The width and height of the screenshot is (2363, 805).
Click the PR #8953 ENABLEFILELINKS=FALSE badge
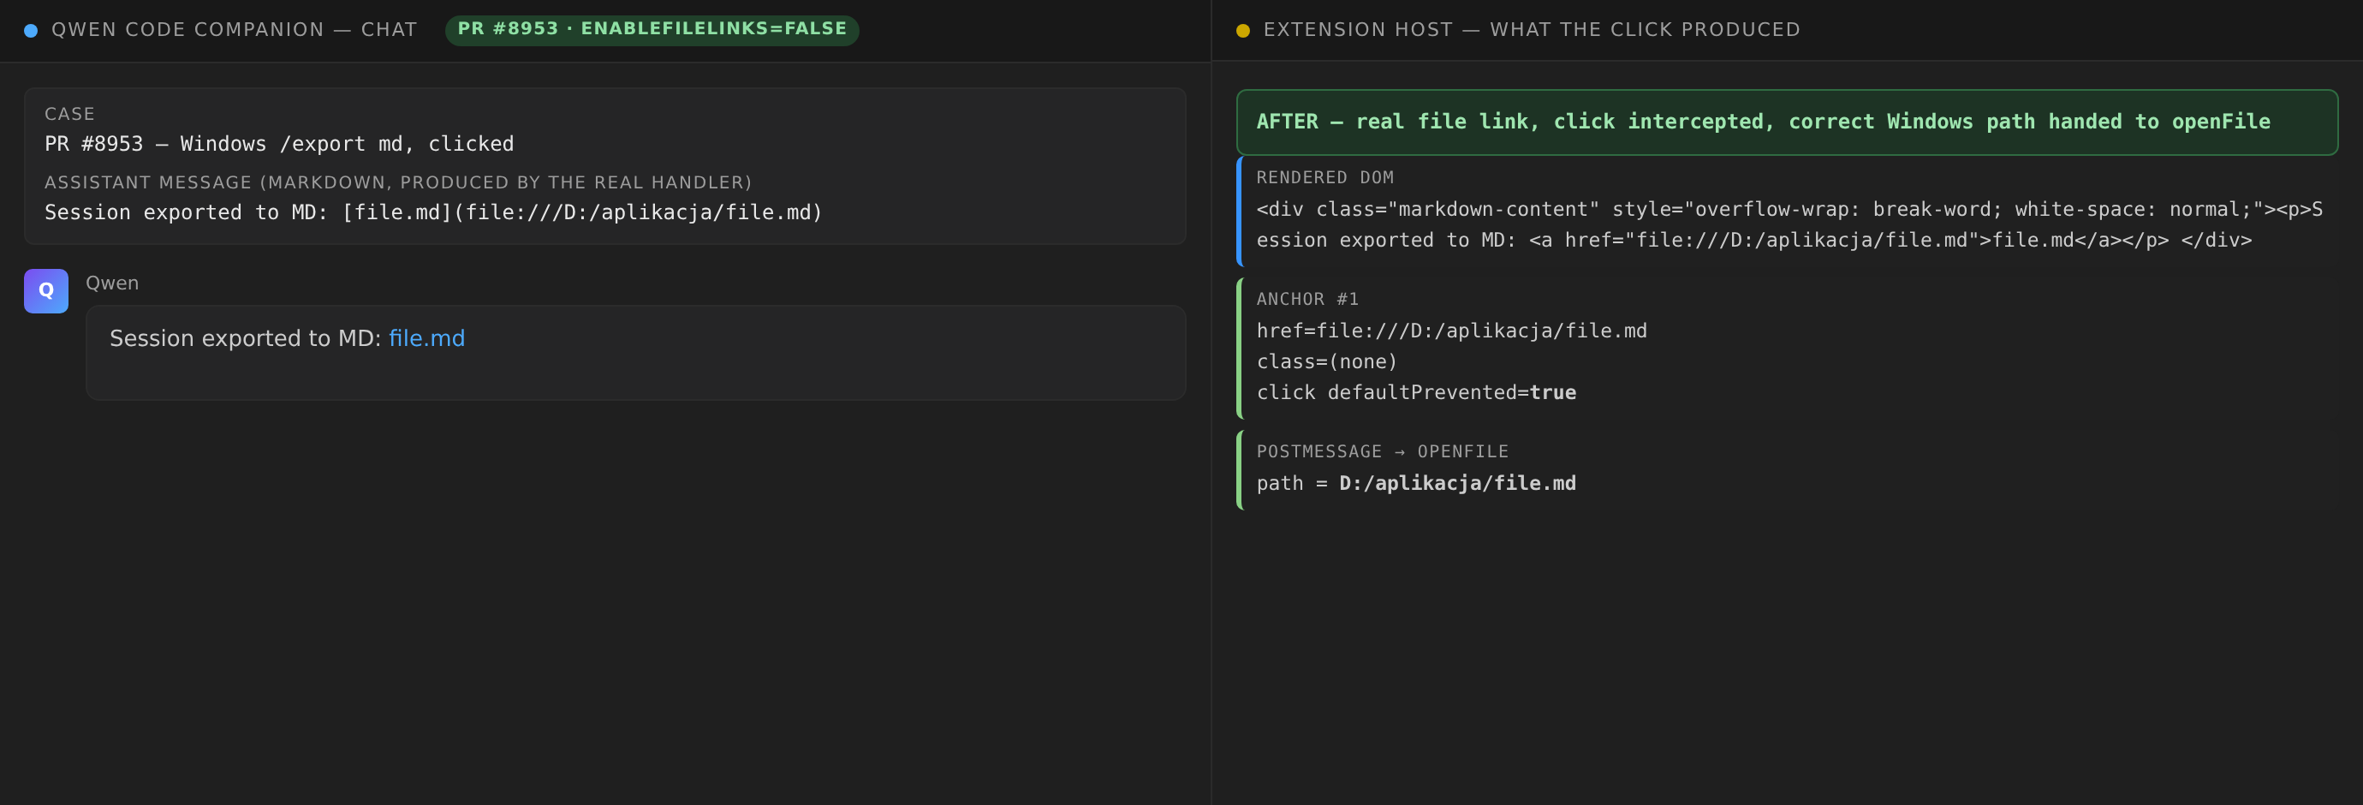(x=652, y=29)
